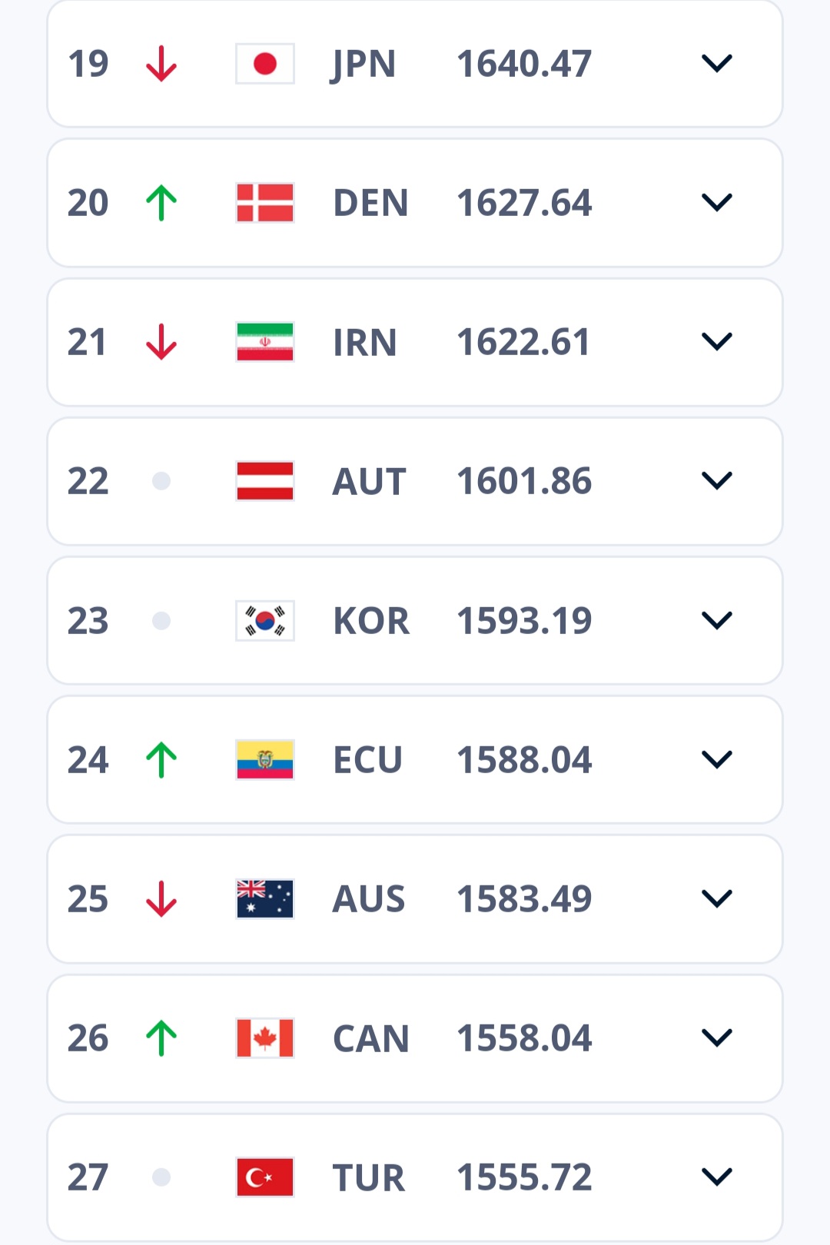Open the TUR row dropdown chevron

pyautogui.click(x=717, y=1177)
